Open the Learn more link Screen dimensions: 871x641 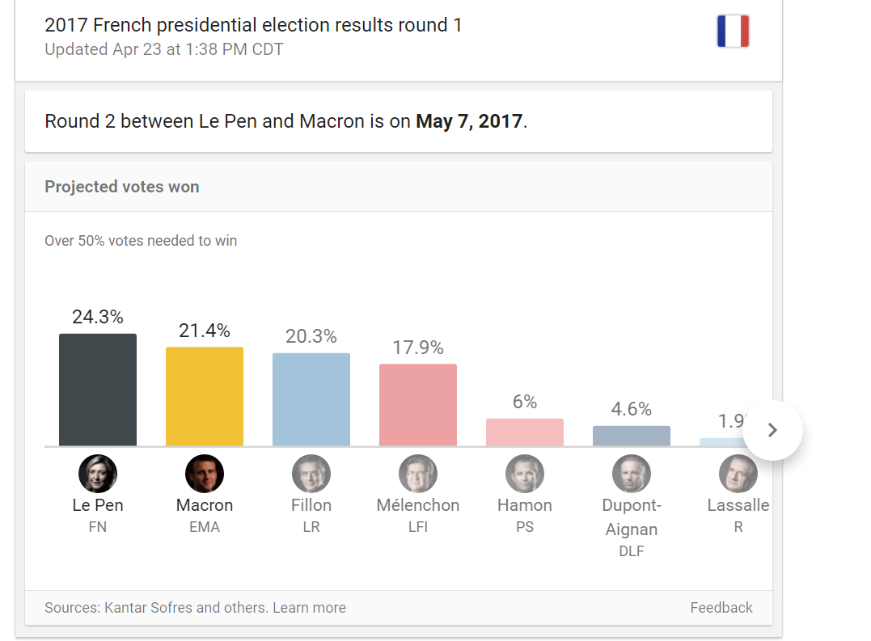tap(309, 608)
